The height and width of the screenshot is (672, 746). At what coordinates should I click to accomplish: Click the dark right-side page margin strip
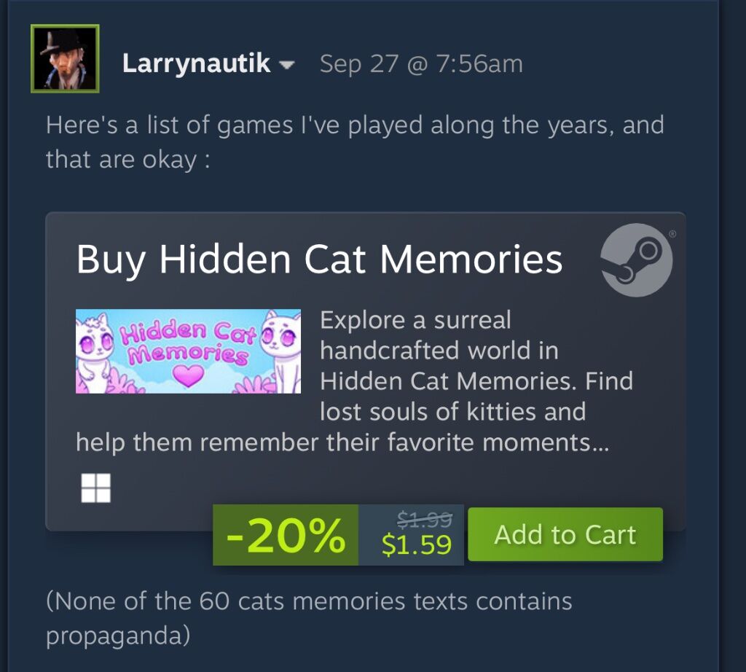(x=732, y=336)
